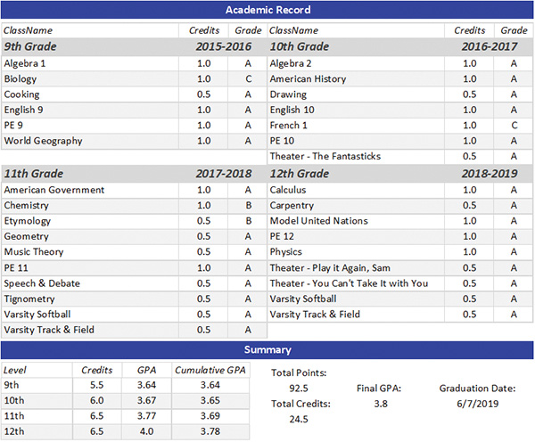Image resolution: width=535 pixels, height=442 pixels.
Task: Select Model United Nations class name
Action: click(318, 221)
